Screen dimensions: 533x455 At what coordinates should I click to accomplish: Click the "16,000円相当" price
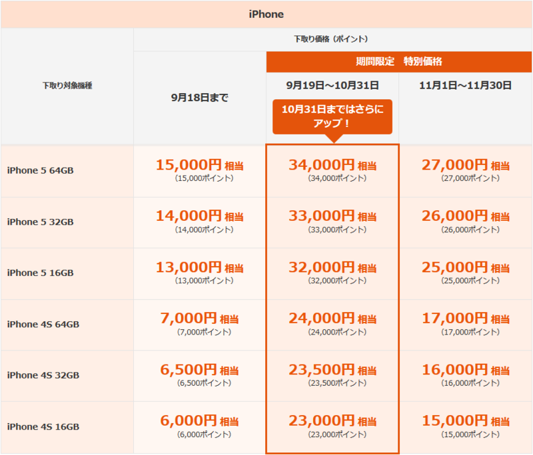[x=465, y=370]
